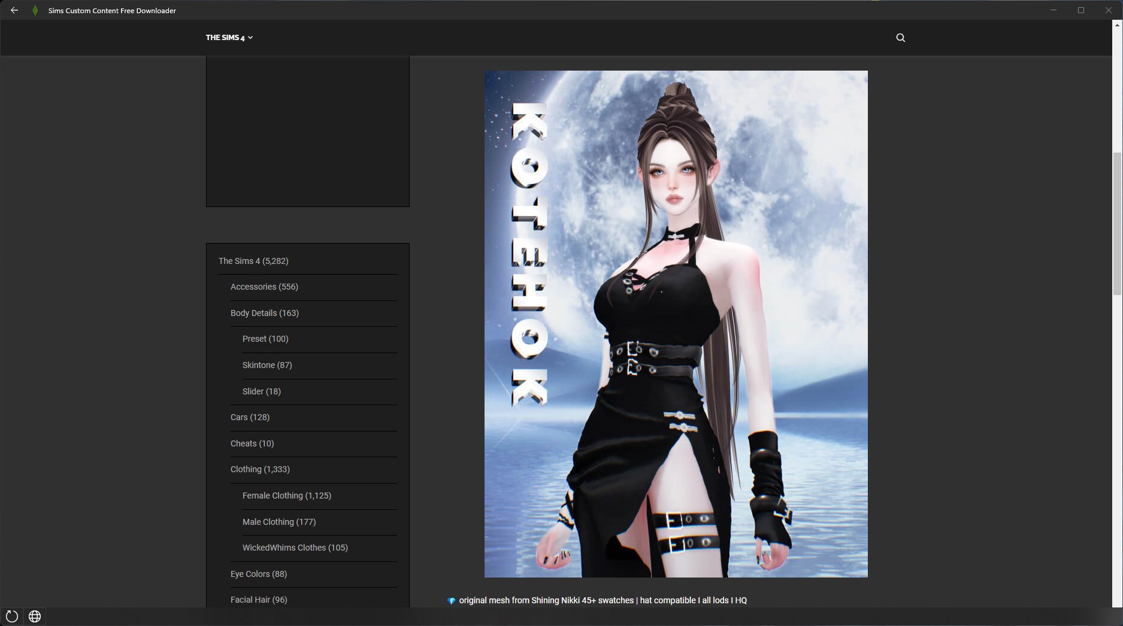The image size is (1123, 626).
Task: Open Accessories (556) category
Action: pyautogui.click(x=264, y=287)
